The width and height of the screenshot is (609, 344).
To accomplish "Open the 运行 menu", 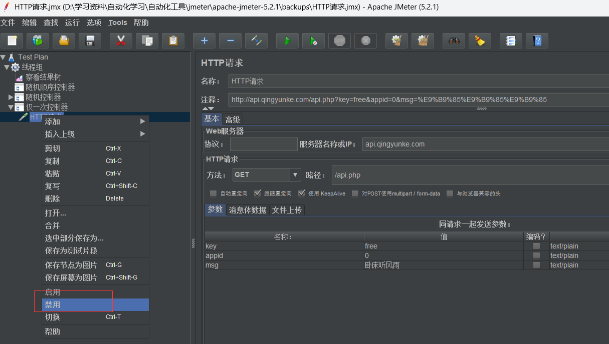I will pos(72,22).
